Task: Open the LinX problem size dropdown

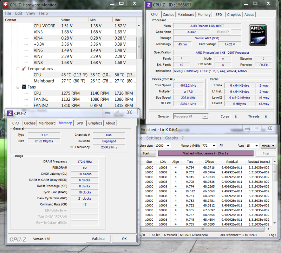Action: point(168,146)
